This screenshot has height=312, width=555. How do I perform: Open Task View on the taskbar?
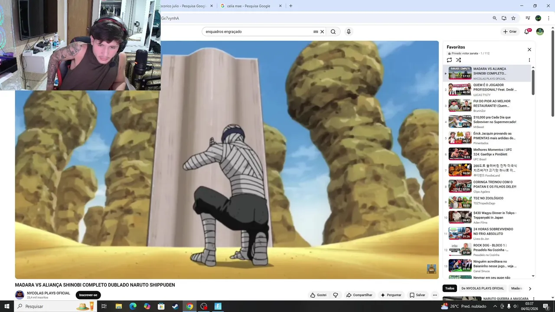[x=104, y=306]
